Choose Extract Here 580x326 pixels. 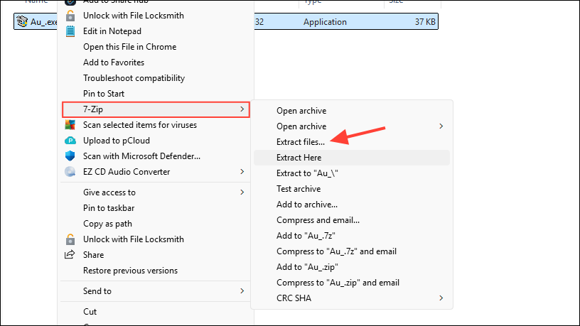pyautogui.click(x=352, y=158)
